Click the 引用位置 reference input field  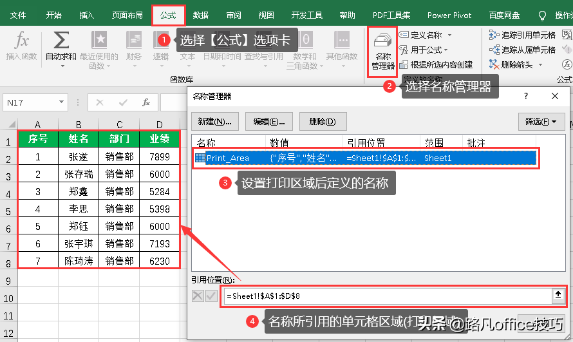tap(388, 296)
